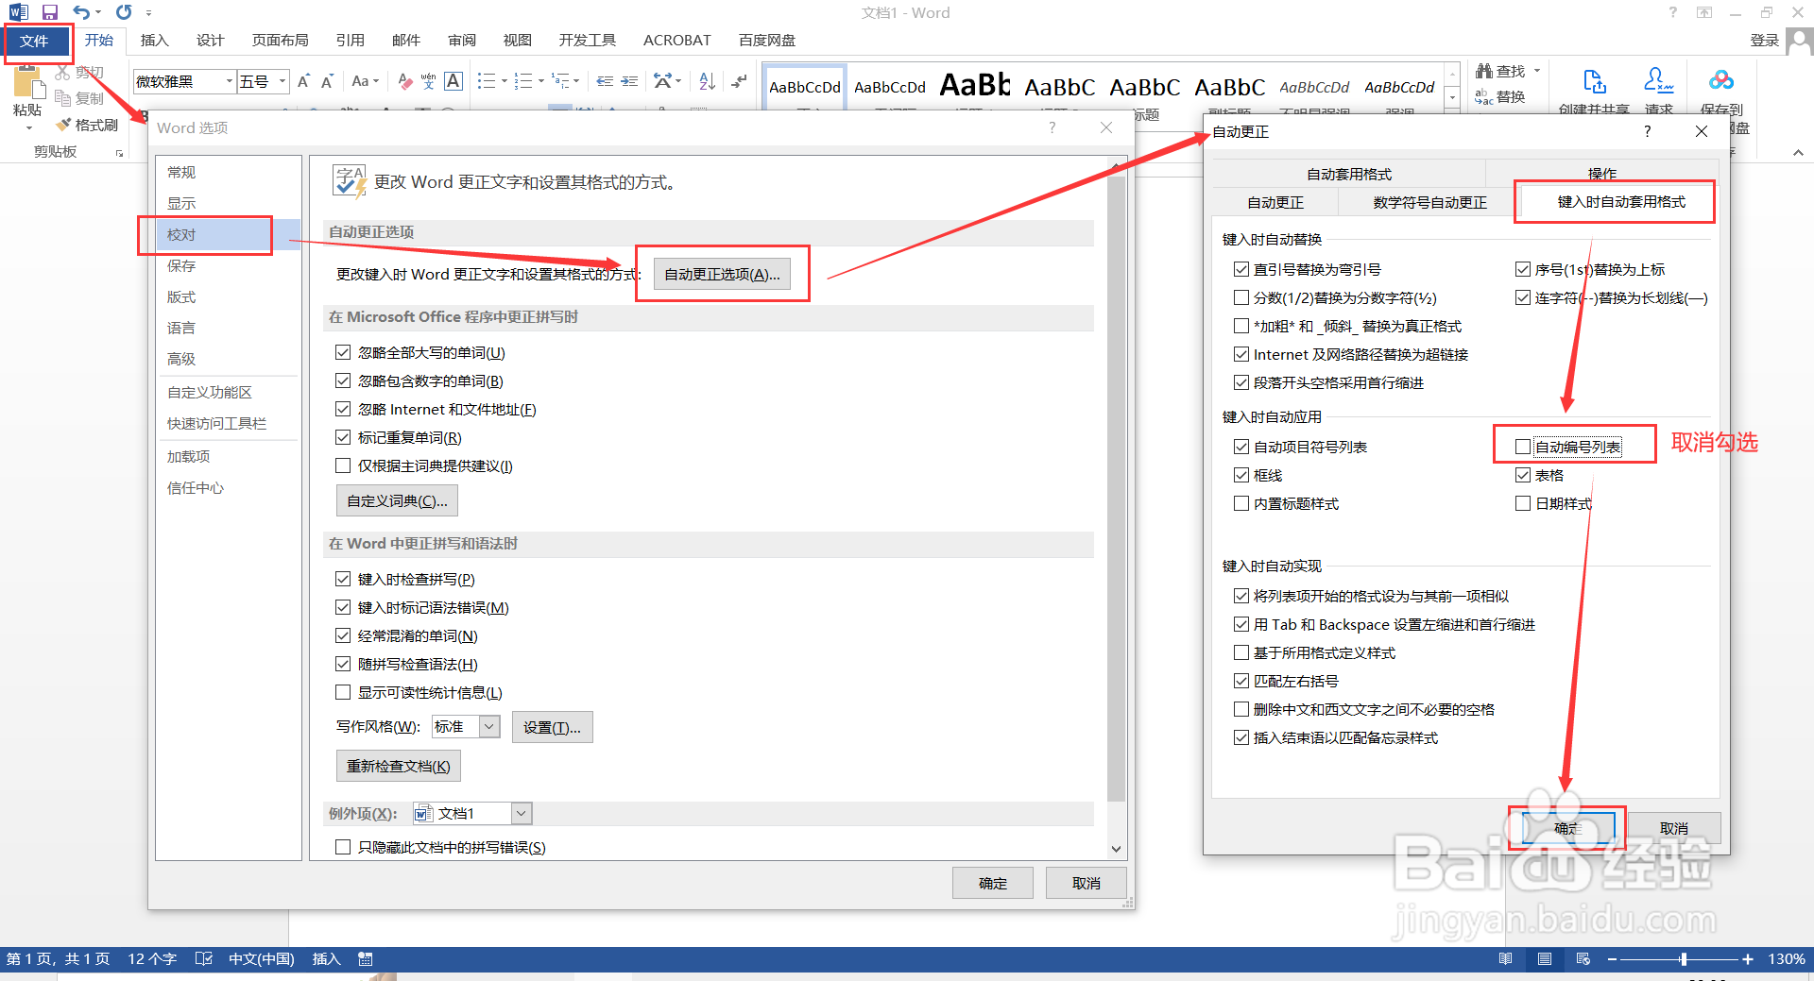This screenshot has height=981, width=1814.
Task: Toggle 忽略全部大写的单词 checkbox
Action: pos(343,352)
